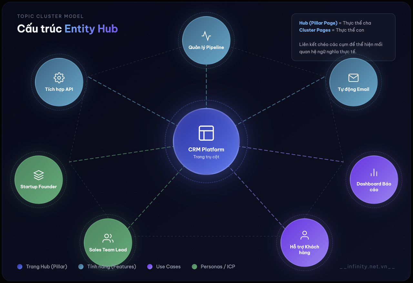Select the "Tính năng (Features)" legend text
Viewport: 413px width, 283px height.
pos(112,267)
